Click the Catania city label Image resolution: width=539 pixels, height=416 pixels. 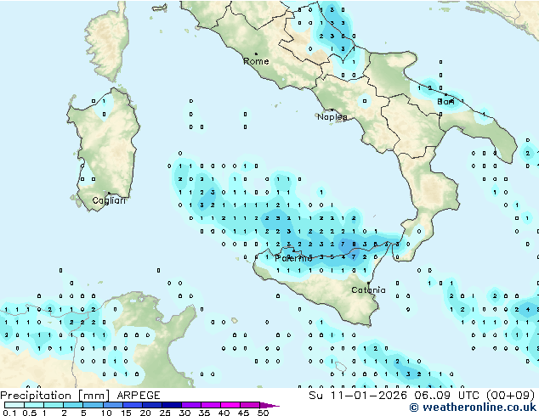coord(368,290)
